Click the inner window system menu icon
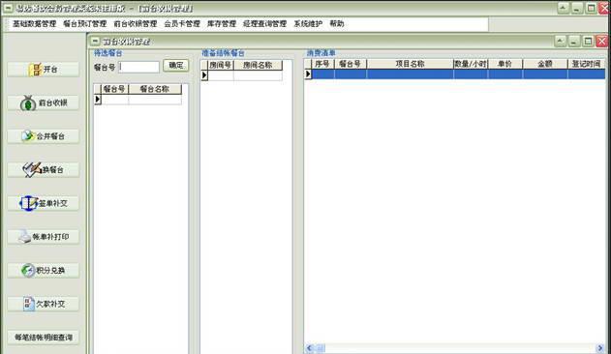611x354 pixels. pos(96,41)
